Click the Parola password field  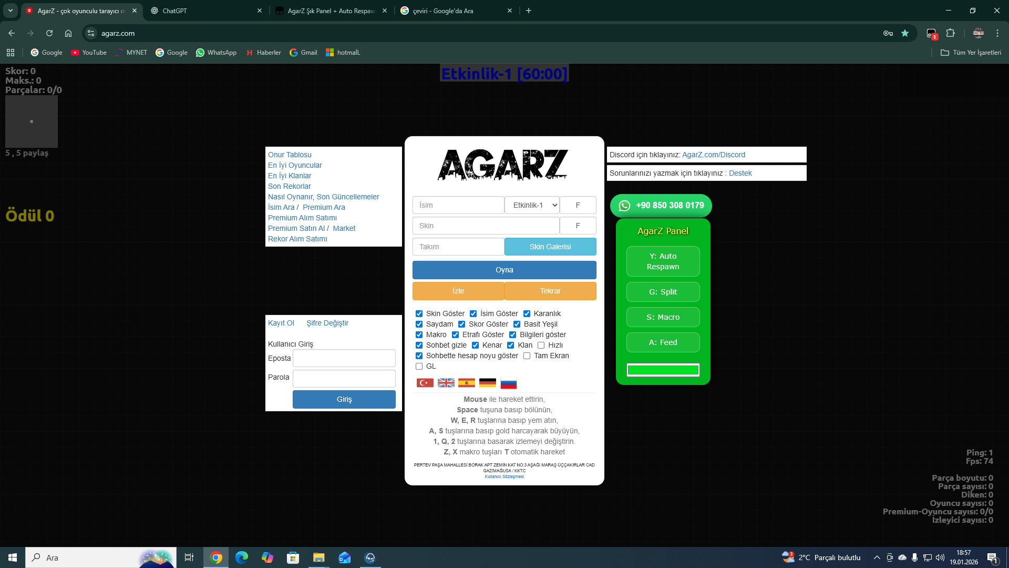click(x=344, y=379)
